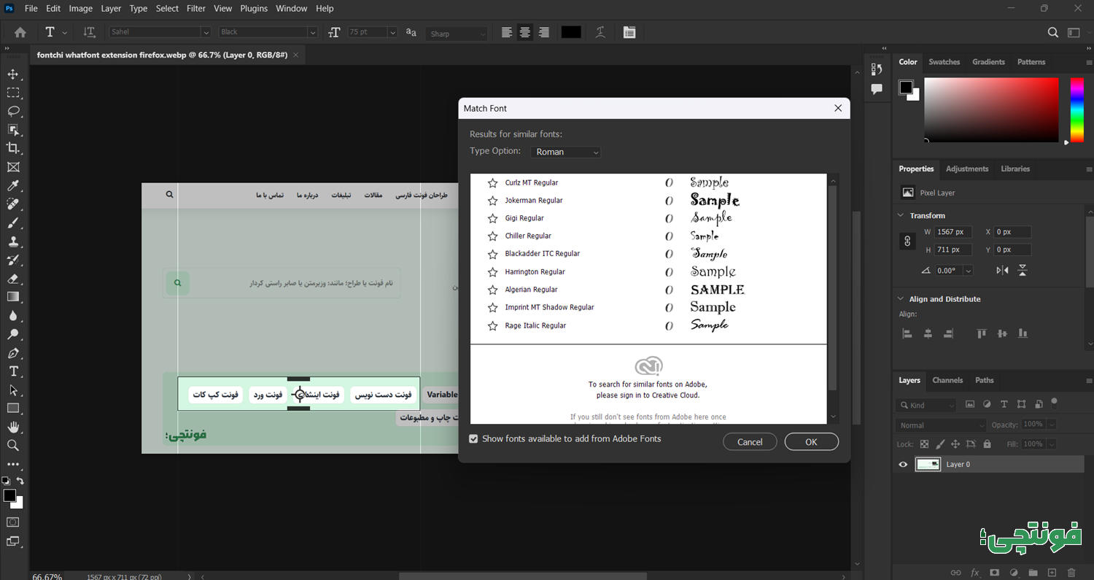Collapse the Transform section

point(900,215)
